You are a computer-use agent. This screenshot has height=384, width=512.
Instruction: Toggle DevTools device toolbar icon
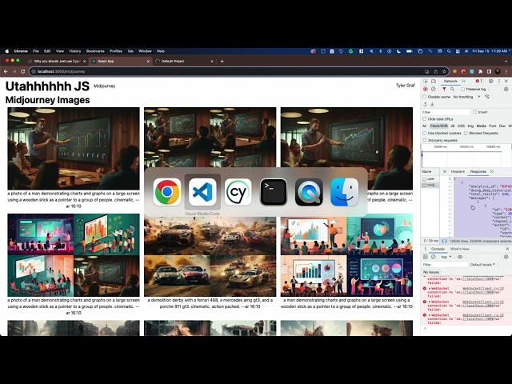[x=434, y=81]
